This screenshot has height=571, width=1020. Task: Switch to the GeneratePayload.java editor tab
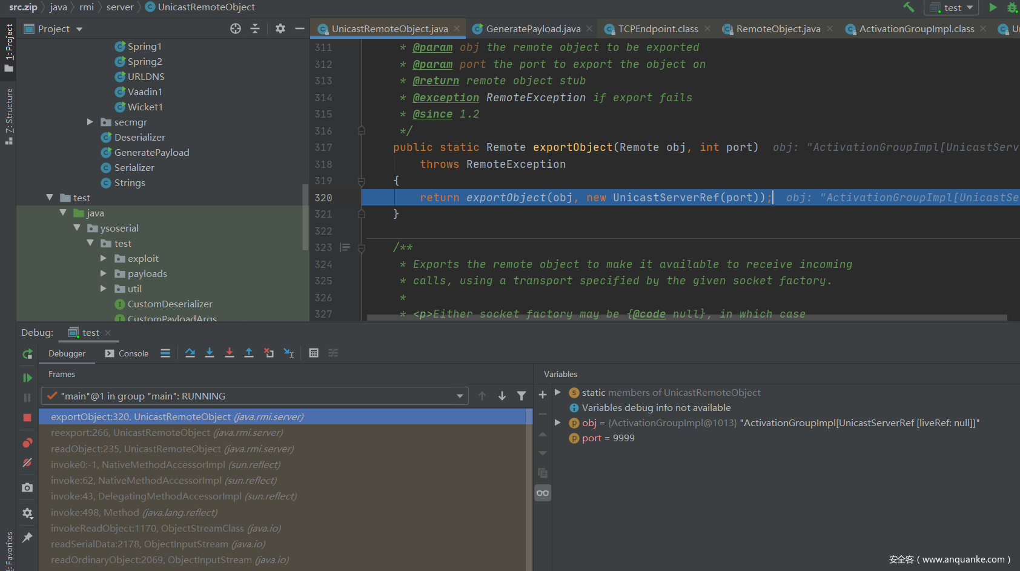pos(532,29)
